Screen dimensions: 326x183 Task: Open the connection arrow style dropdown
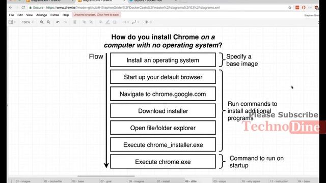tap(126, 22)
